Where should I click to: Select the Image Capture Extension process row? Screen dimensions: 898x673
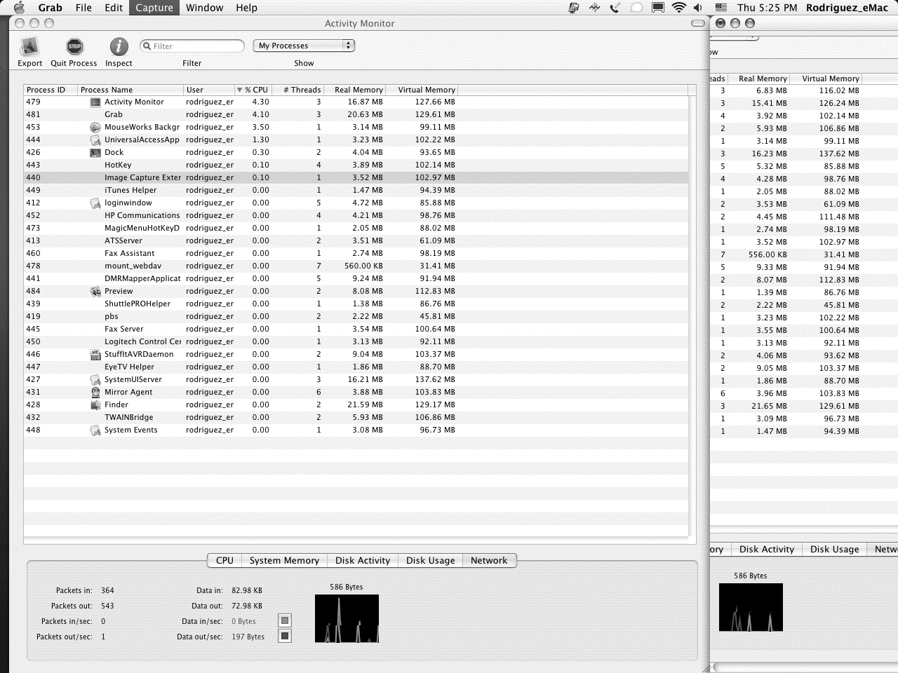356,178
